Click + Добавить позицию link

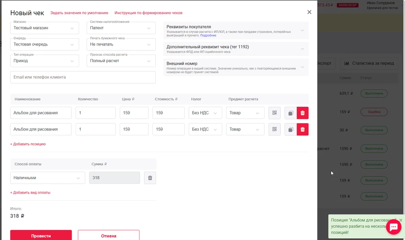tap(28, 144)
